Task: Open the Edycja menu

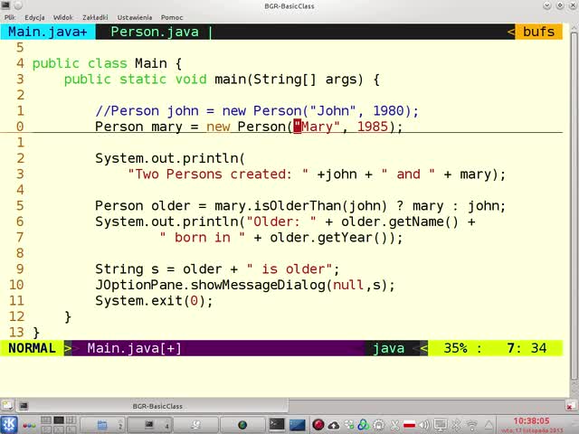Action: point(34,17)
